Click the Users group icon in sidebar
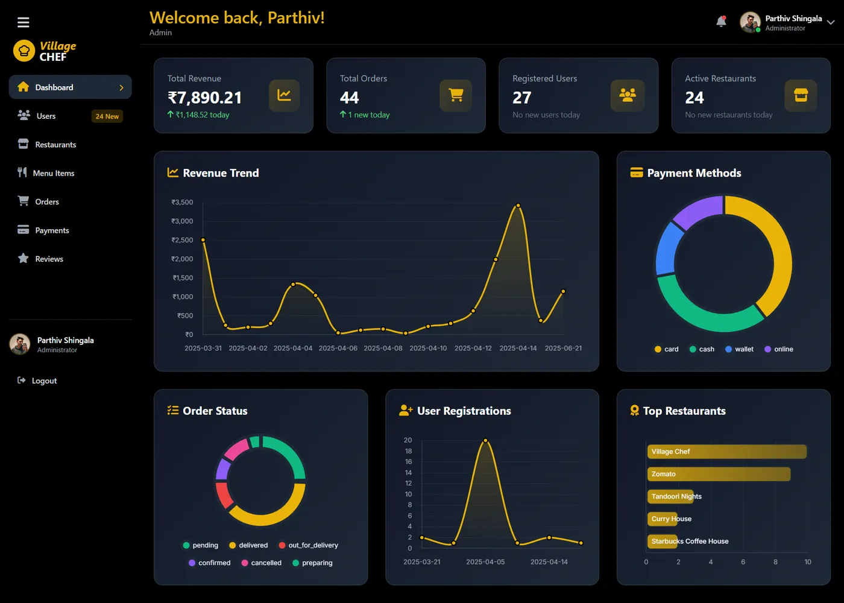Screen dimensions: 844x603 click(24, 115)
